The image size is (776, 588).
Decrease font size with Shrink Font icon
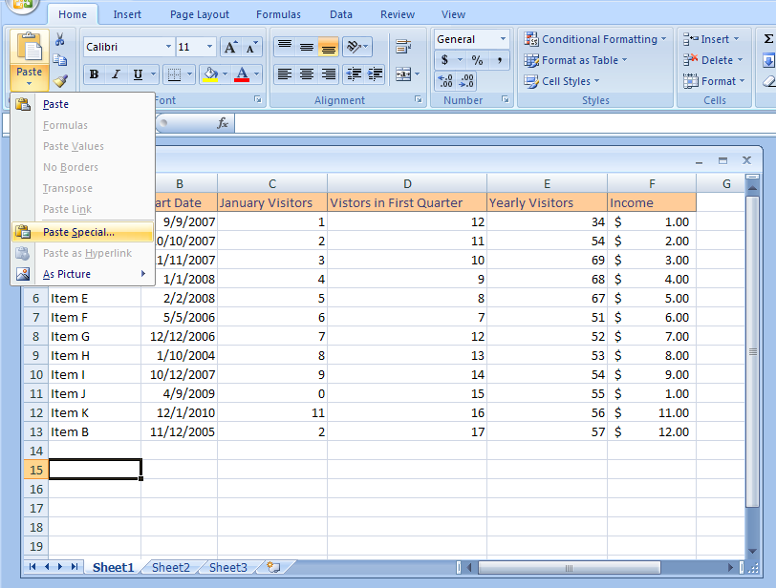tap(251, 48)
